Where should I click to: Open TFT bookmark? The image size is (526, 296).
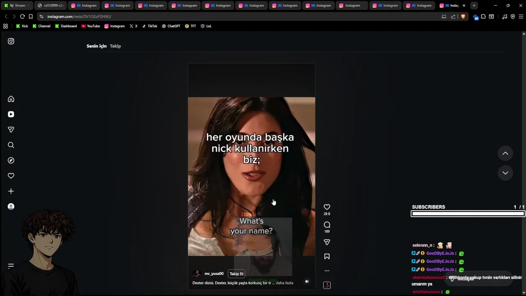click(190, 26)
